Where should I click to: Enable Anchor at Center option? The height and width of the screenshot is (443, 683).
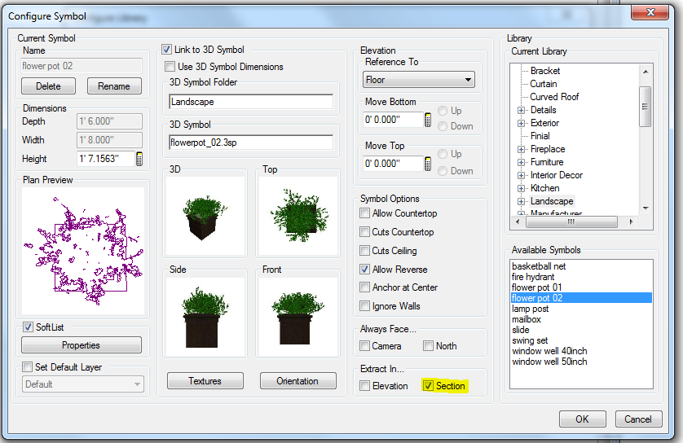(364, 287)
